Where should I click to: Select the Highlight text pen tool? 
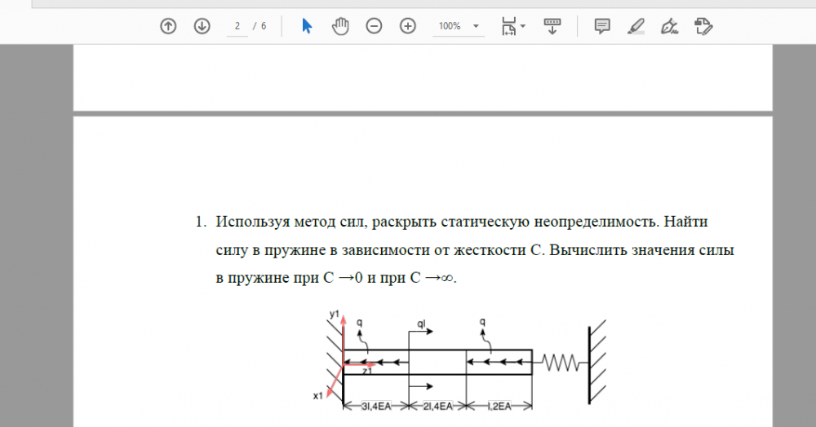point(636,26)
